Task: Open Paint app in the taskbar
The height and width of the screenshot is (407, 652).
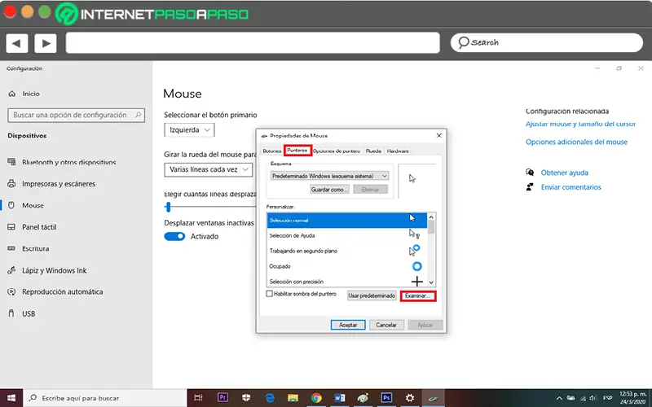Action: pyautogui.click(x=363, y=398)
